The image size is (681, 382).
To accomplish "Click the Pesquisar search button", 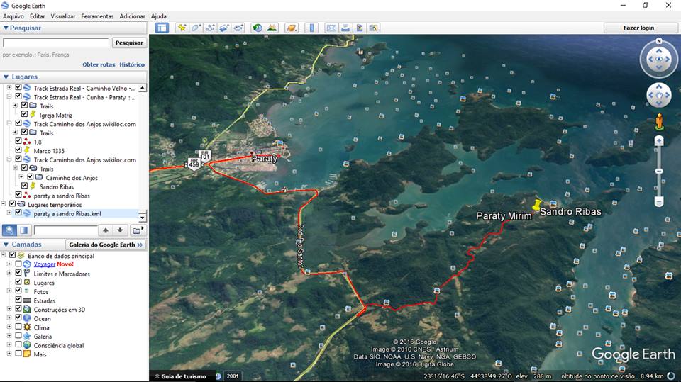I will point(129,43).
